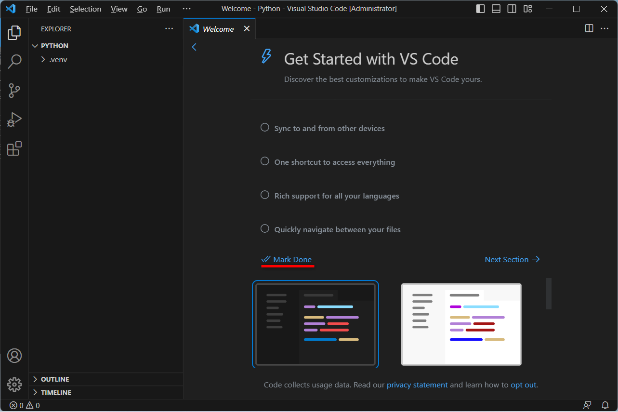Open the Run and Debug view

point(14,119)
